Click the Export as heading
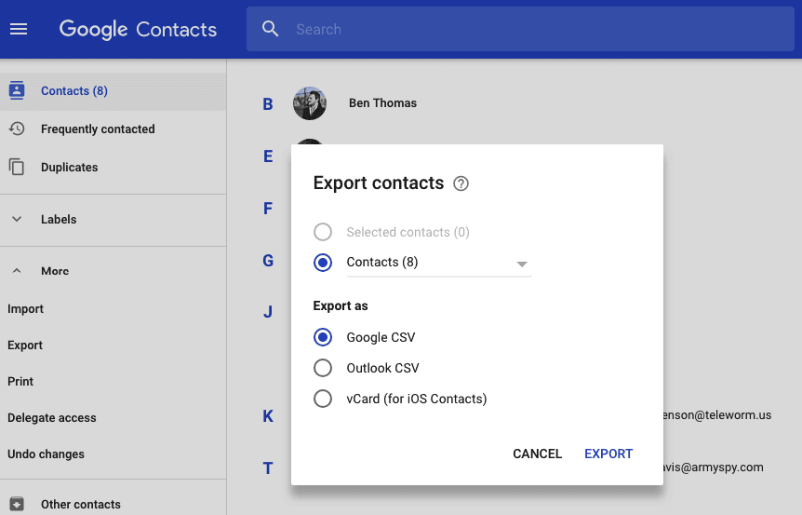The height and width of the screenshot is (515, 802). pos(341,305)
